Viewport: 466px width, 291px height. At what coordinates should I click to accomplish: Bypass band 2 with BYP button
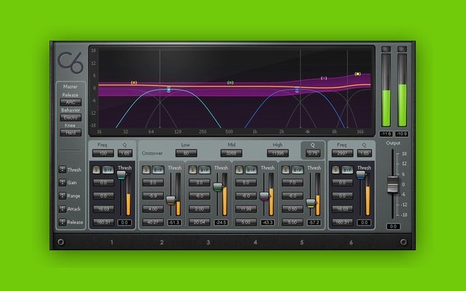158,170
